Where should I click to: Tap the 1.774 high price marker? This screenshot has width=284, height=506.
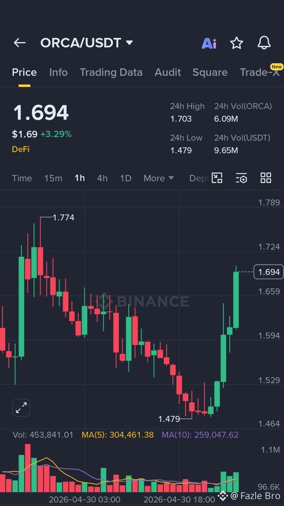[63, 217]
